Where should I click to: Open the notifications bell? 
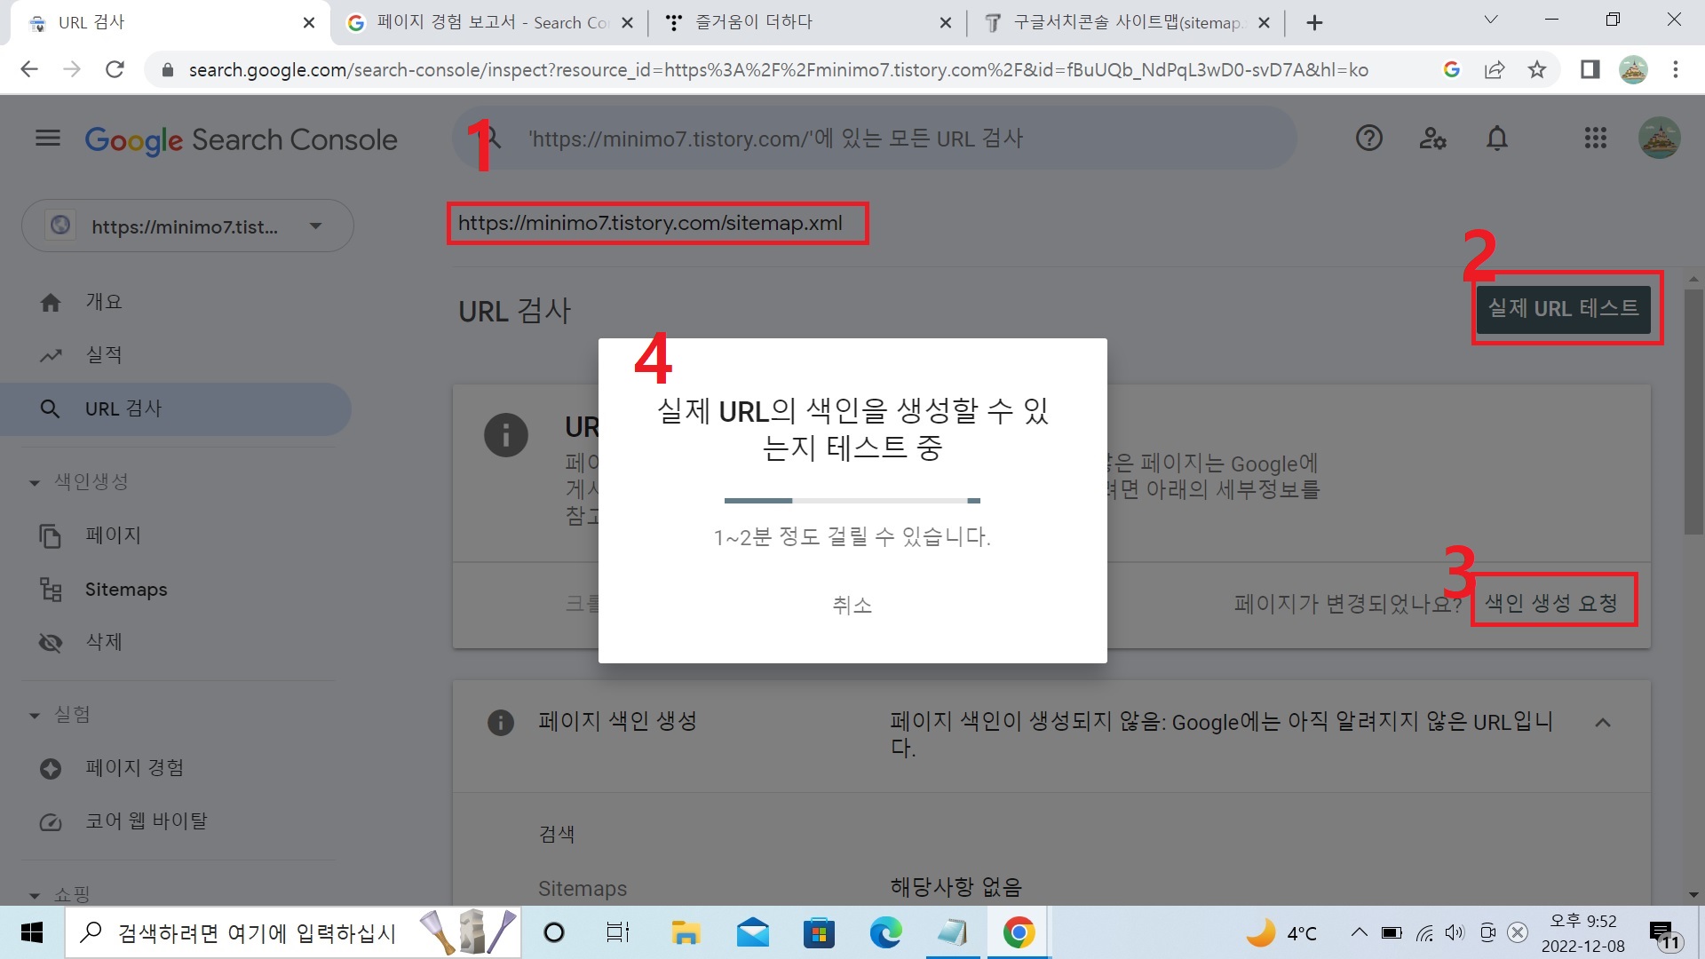pos(1497,139)
